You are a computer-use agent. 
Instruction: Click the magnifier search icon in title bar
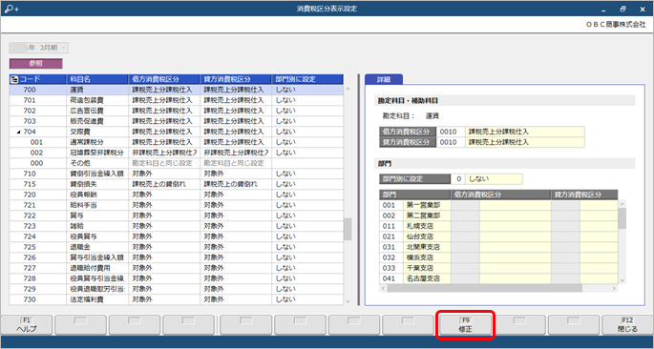pyautogui.click(x=11, y=9)
